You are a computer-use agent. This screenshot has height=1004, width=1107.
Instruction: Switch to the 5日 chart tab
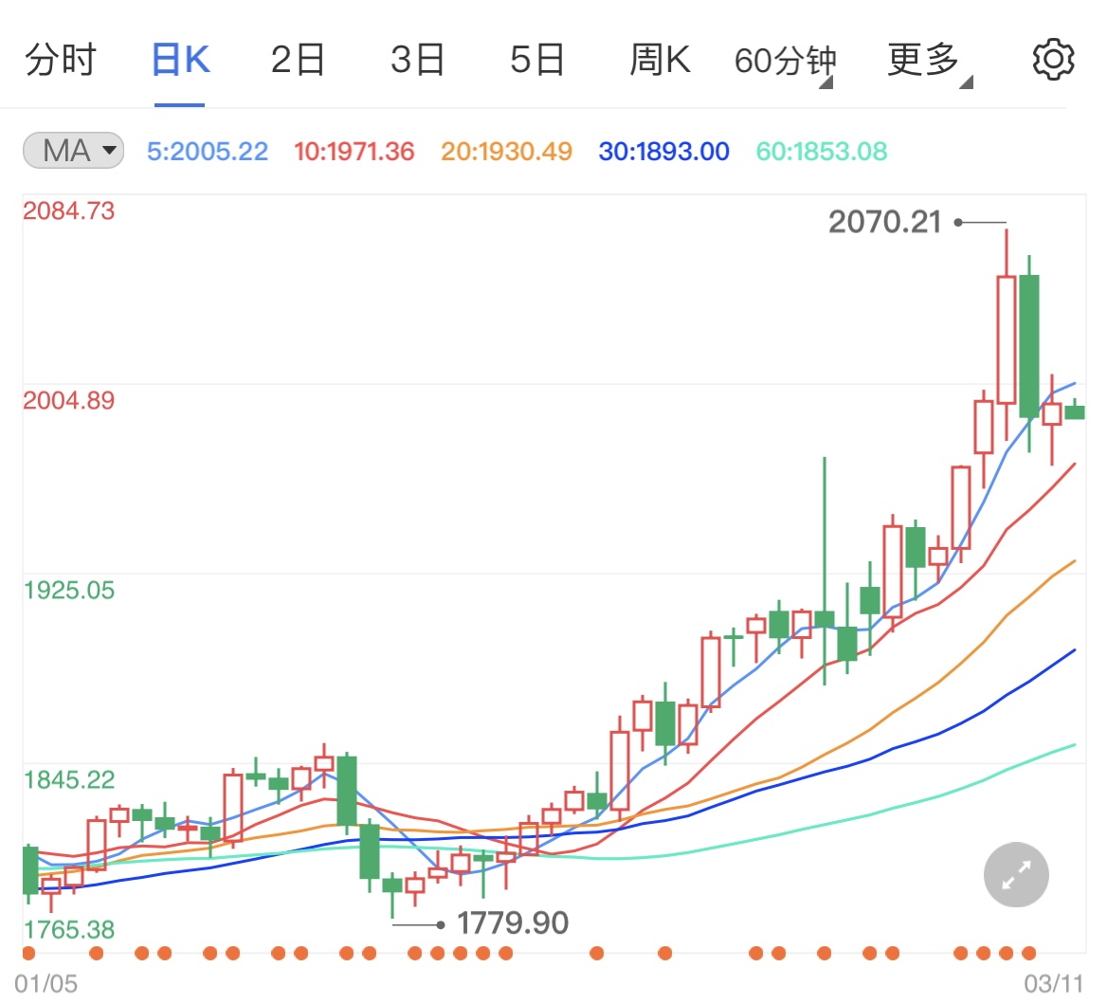[x=537, y=58]
